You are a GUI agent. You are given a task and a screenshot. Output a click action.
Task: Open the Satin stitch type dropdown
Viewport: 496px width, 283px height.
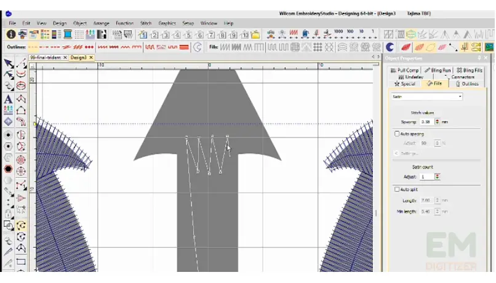coord(426,97)
